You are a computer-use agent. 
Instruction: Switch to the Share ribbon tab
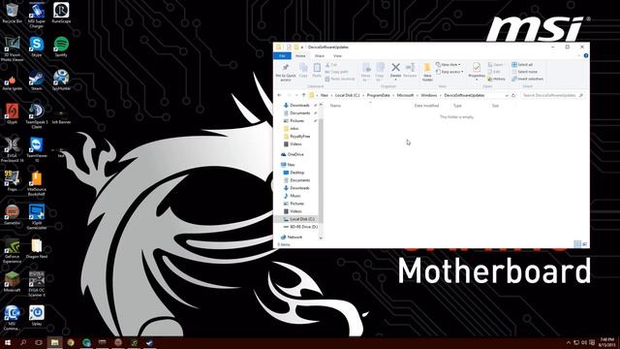319,56
